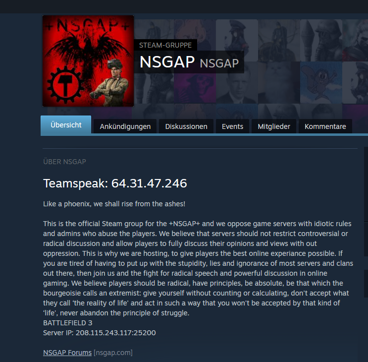The height and width of the screenshot is (362, 368).
Task: Click the purple skull member avatar
Action: (195, 82)
